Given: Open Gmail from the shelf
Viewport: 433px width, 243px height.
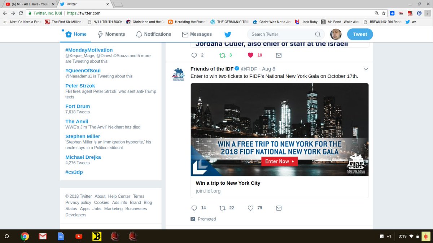Looking at the screenshot, I should 43,237.
